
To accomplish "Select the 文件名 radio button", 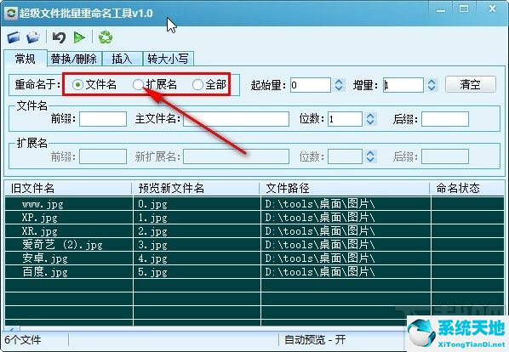I will click(77, 85).
